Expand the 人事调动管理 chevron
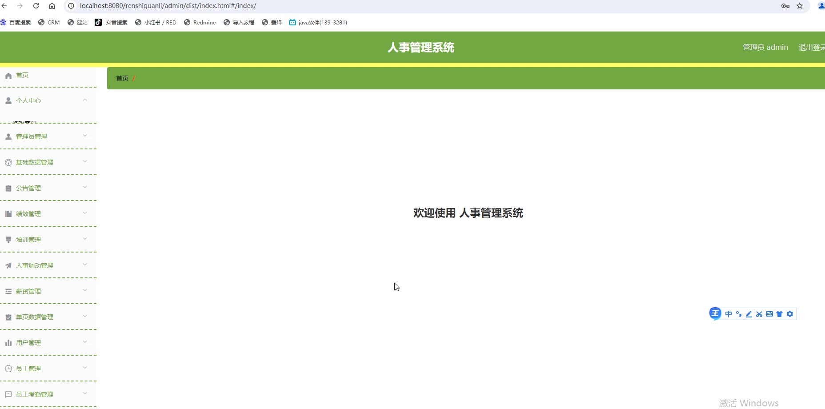This screenshot has height=409, width=825. tap(85, 265)
